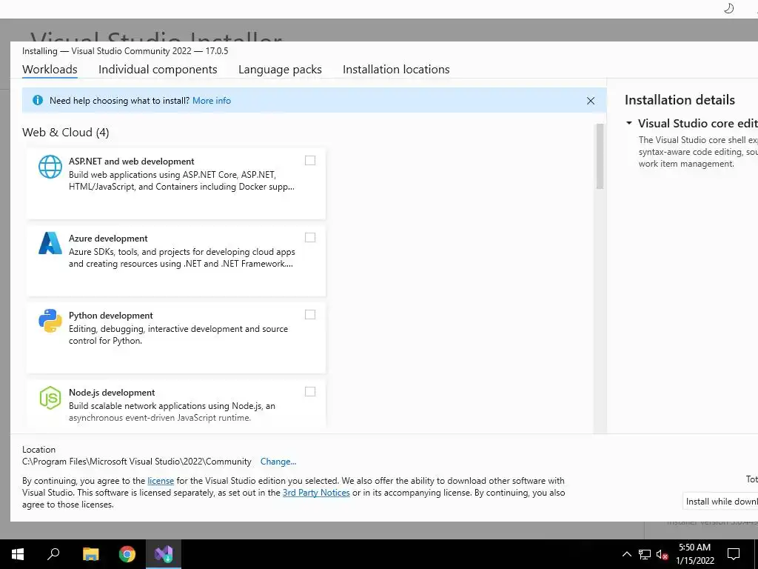Viewport: 758px width, 569px height.
Task: Click the Node.js development logo icon
Action: tap(50, 398)
